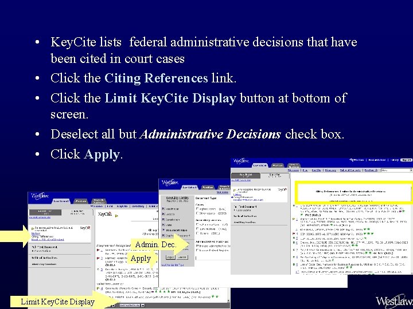
Task: Open KeyCite Limits Tips link
Action: coord(172,265)
